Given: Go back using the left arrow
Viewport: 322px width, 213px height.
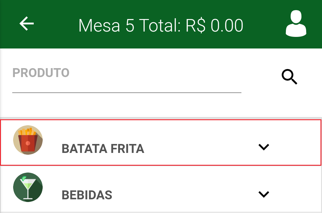Looking at the screenshot, I should [x=27, y=24].
